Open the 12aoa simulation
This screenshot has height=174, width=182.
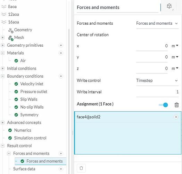(x=14, y=14)
